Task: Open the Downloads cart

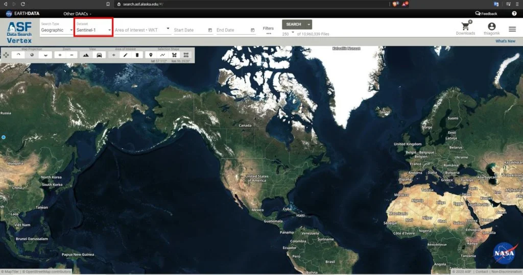Action: [x=465, y=28]
